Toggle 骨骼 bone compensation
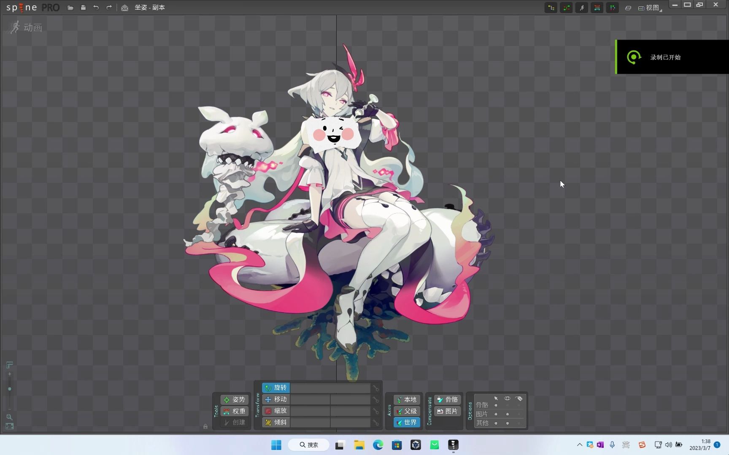Viewport: 729px width, 455px height. [448, 399]
